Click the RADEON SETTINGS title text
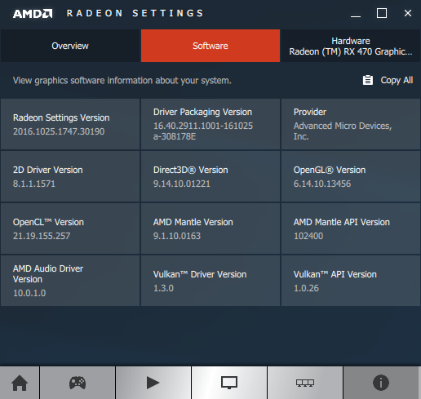This screenshot has width=421, height=399. click(x=135, y=13)
